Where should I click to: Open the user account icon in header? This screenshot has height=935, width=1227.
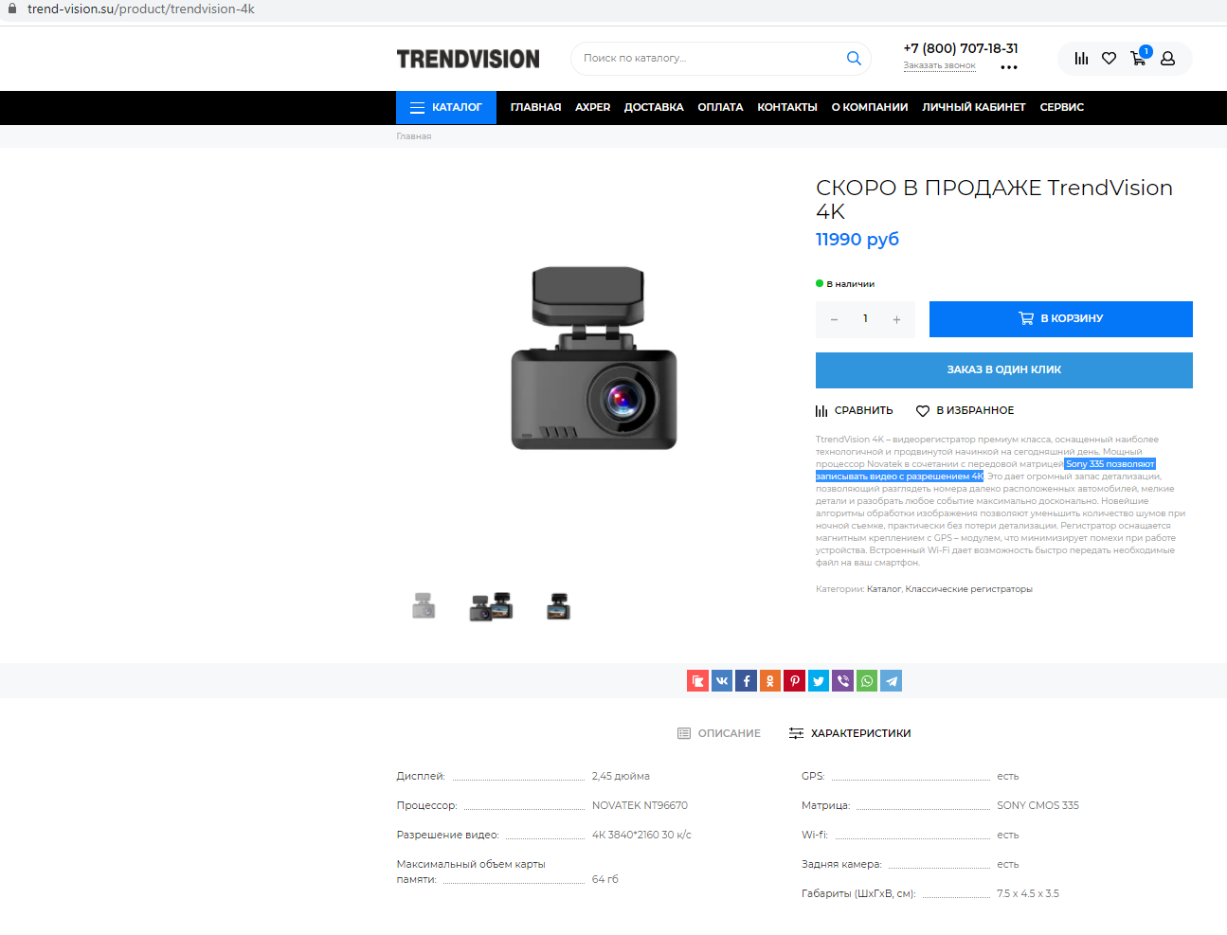pyautogui.click(x=1167, y=59)
